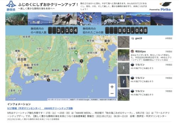
Task: Click 明日のjeo's profile avatar
Action: 132,51
